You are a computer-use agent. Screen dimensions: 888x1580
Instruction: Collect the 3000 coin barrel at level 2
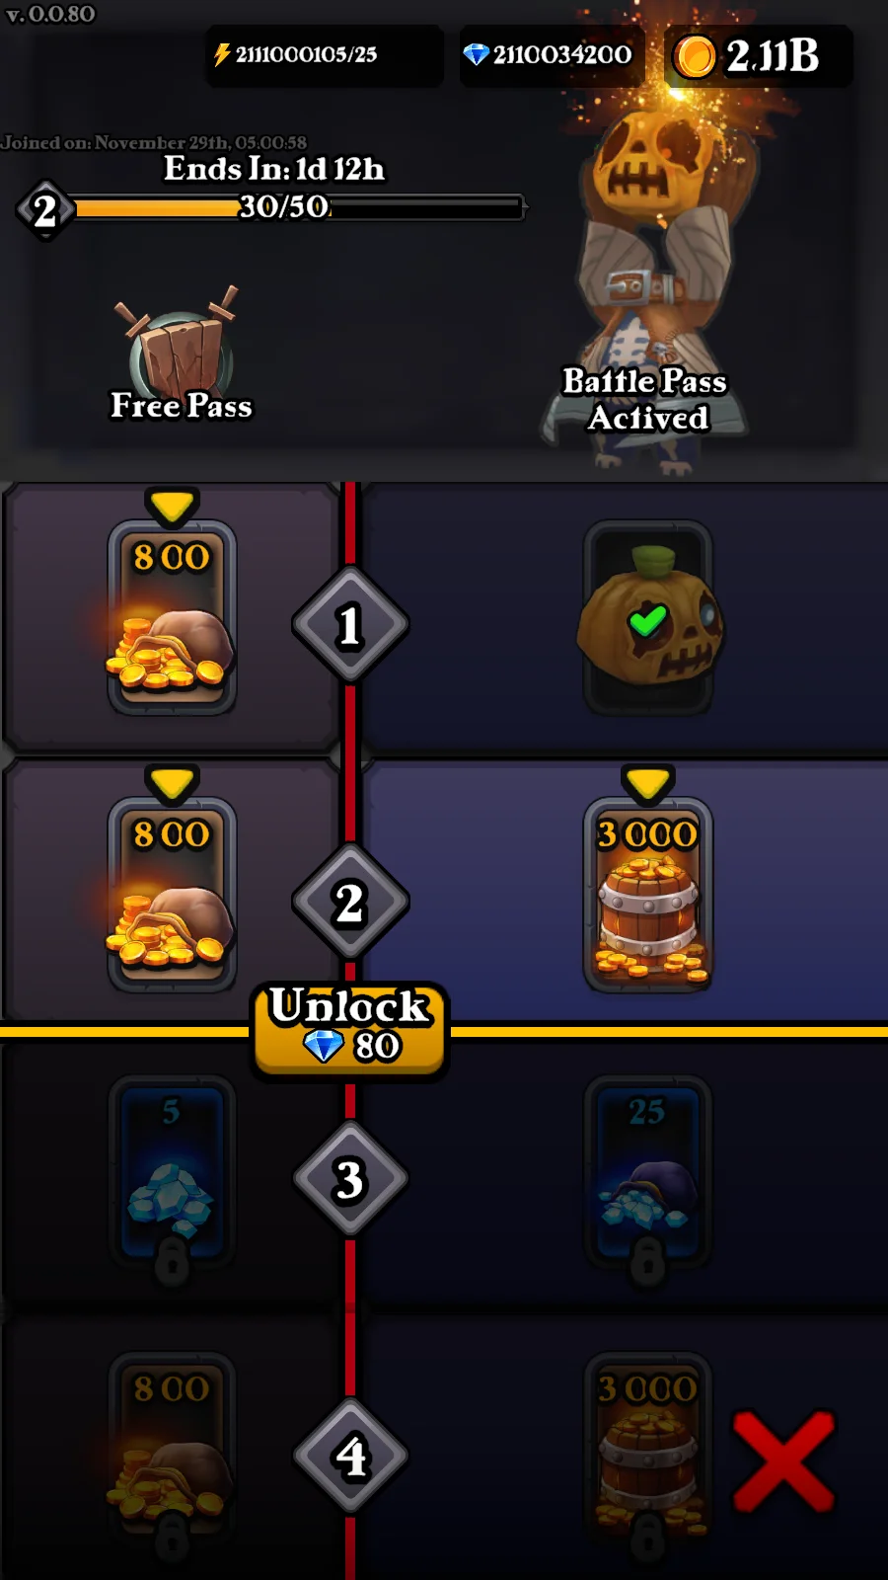tap(648, 895)
